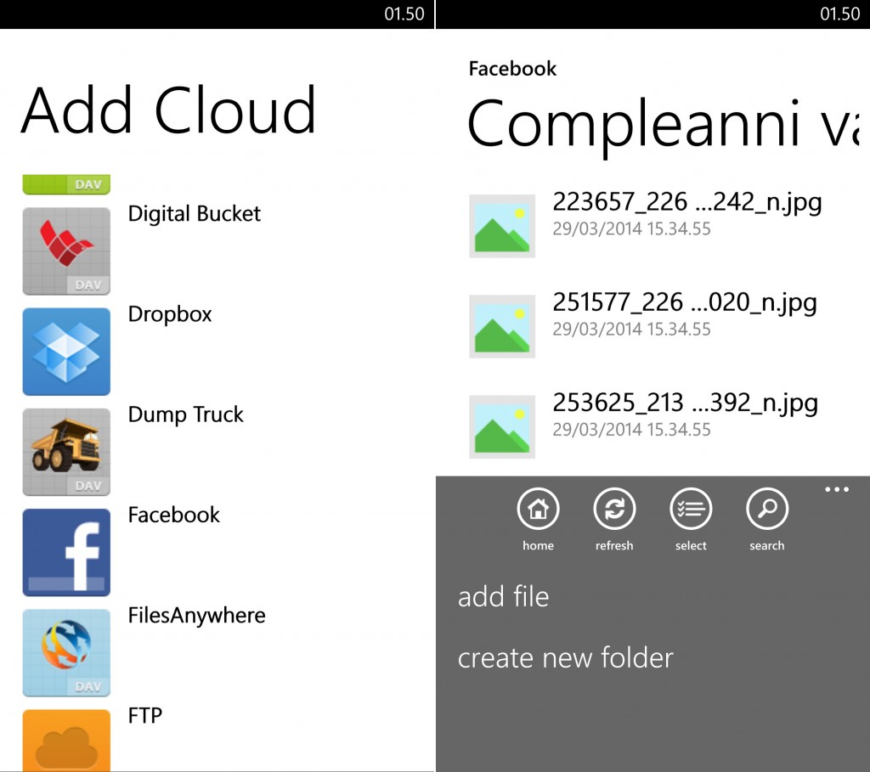Choose 'add file' menu entry
This screenshot has height=772, width=870.
[x=503, y=596]
